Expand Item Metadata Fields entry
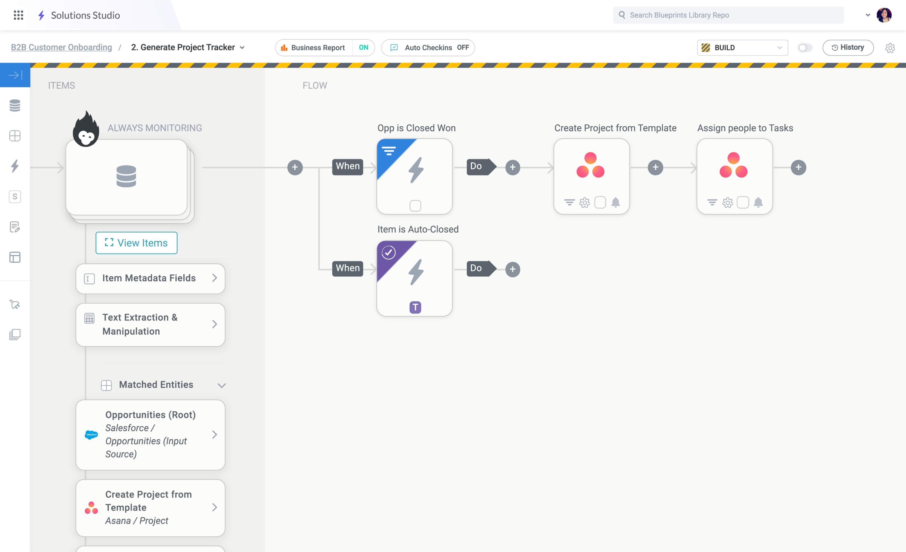 click(150, 278)
